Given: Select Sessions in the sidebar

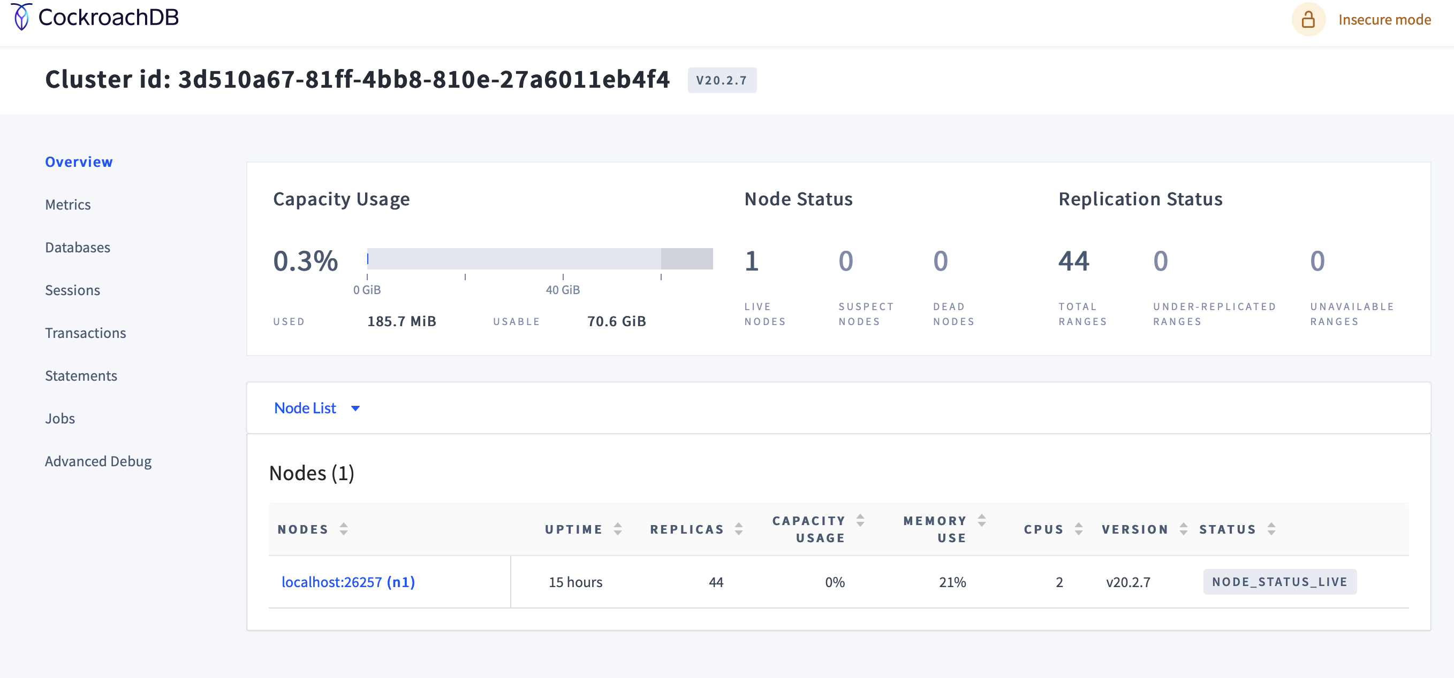Looking at the screenshot, I should point(72,290).
